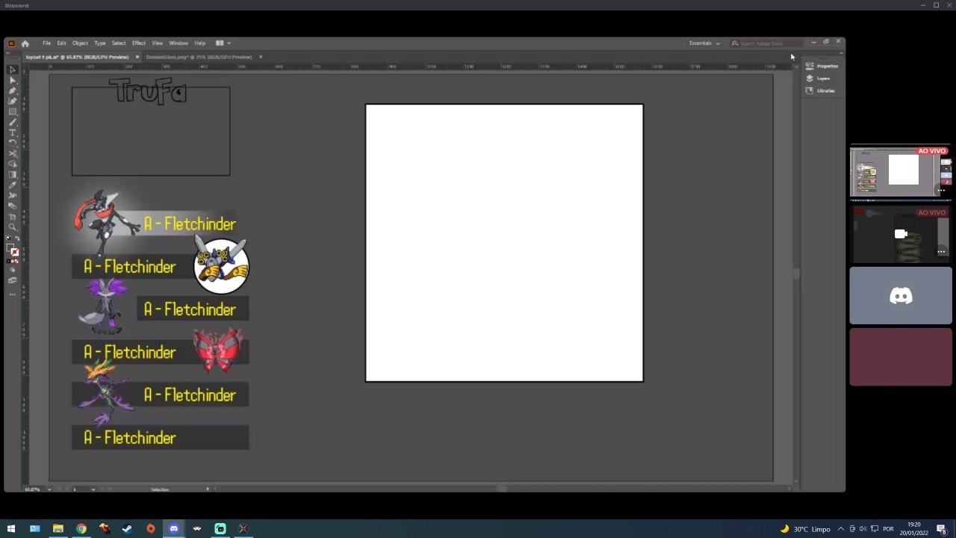Image resolution: width=956 pixels, height=538 pixels.
Task: Swap fill and stroke colors
Action: click(17, 238)
